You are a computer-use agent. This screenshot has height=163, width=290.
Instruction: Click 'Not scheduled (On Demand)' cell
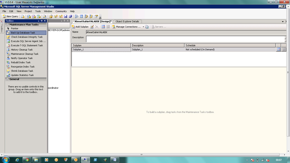click(x=230, y=50)
